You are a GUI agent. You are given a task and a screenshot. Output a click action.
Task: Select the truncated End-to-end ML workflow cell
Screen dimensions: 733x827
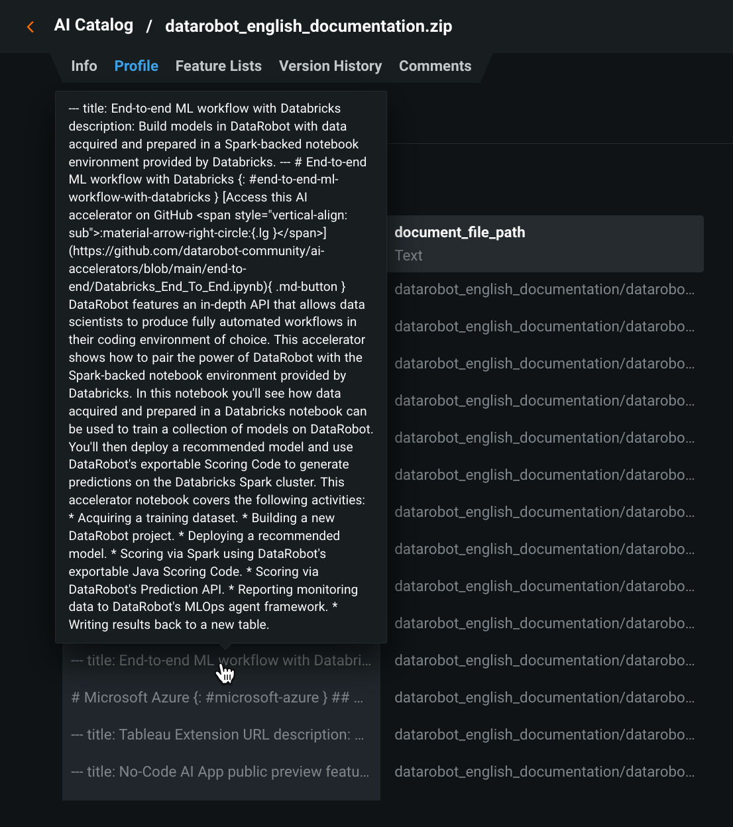pos(221,661)
